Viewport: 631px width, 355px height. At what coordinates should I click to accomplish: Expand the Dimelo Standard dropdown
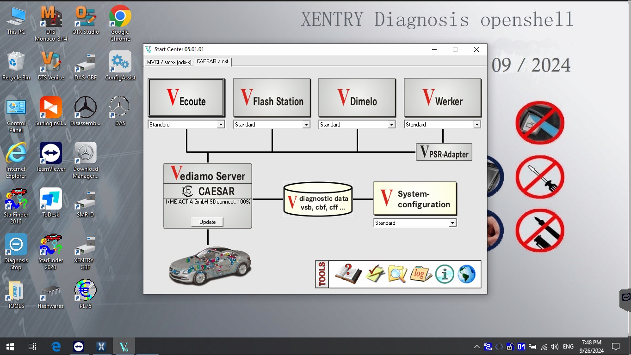pos(391,125)
